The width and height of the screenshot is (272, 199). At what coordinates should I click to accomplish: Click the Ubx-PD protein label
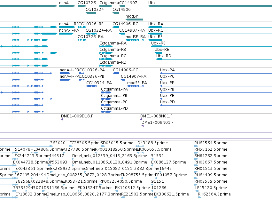click(167, 102)
